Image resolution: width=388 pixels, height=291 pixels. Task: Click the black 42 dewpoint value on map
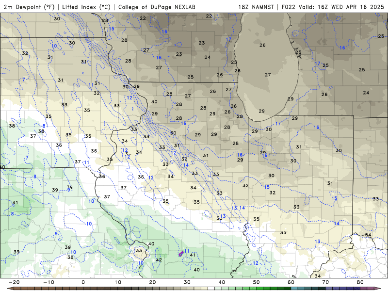tap(159, 260)
